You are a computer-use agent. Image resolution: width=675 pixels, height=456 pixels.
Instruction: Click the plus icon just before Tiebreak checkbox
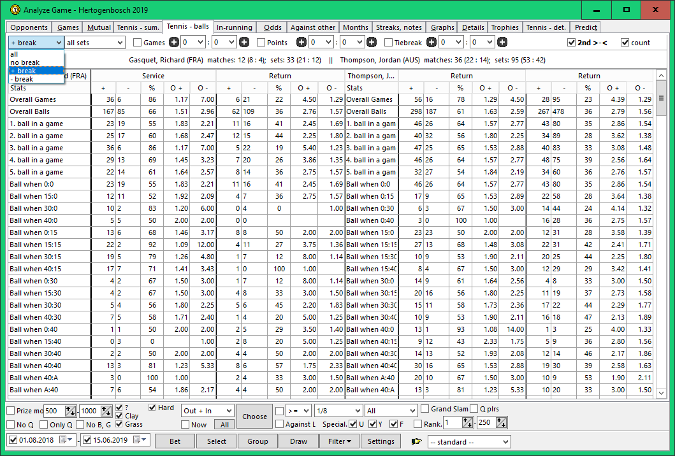(x=372, y=43)
